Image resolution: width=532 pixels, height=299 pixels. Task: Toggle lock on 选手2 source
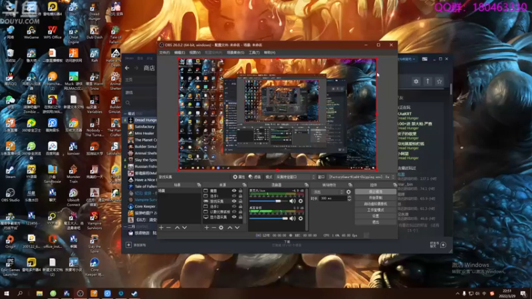tap(241, 207)
